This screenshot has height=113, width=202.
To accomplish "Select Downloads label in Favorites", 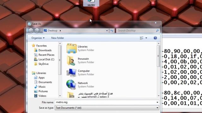I will [x=45, y=50].
